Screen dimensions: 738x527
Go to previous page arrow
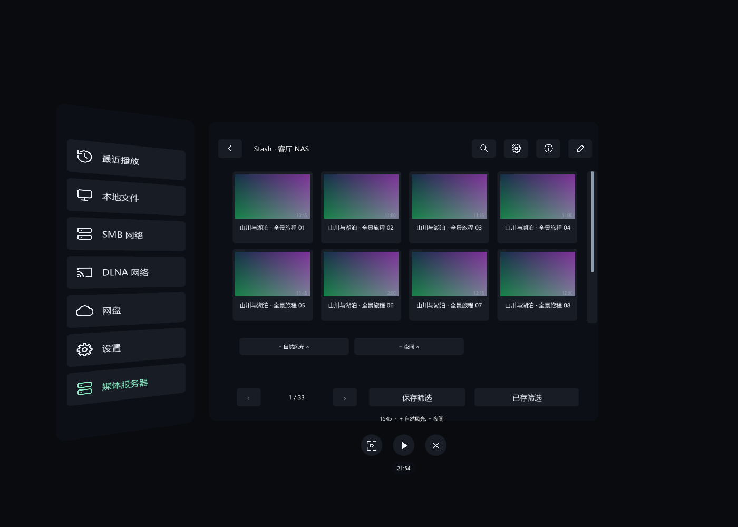click(249, 397)
